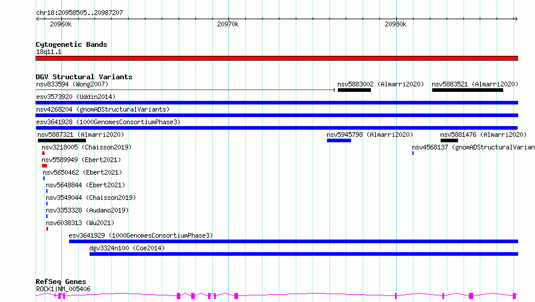Select nsv5883521 (Almarri2020) variant label
Image resolution: width=535 pixels, height=302 pixels.
pyautogui.click(x=475, y=84)
